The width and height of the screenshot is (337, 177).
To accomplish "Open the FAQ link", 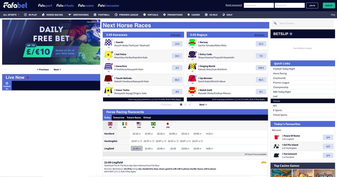I will click(x=333, y=15).
